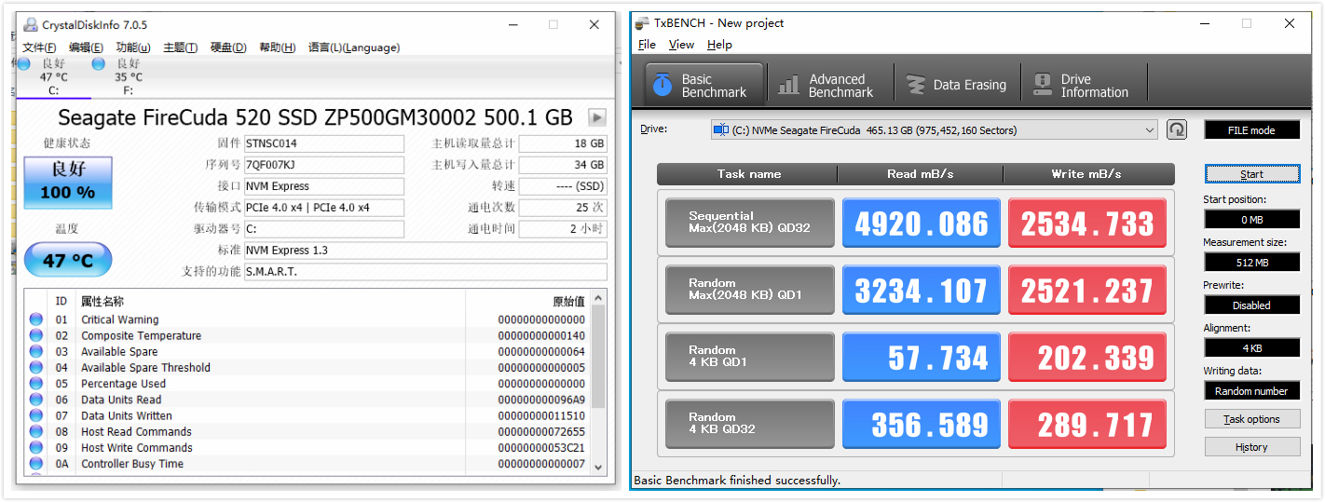Click the Controller Busy Time status dot
The height and width of the screenshot is (502, 1325).
point(36,464)
